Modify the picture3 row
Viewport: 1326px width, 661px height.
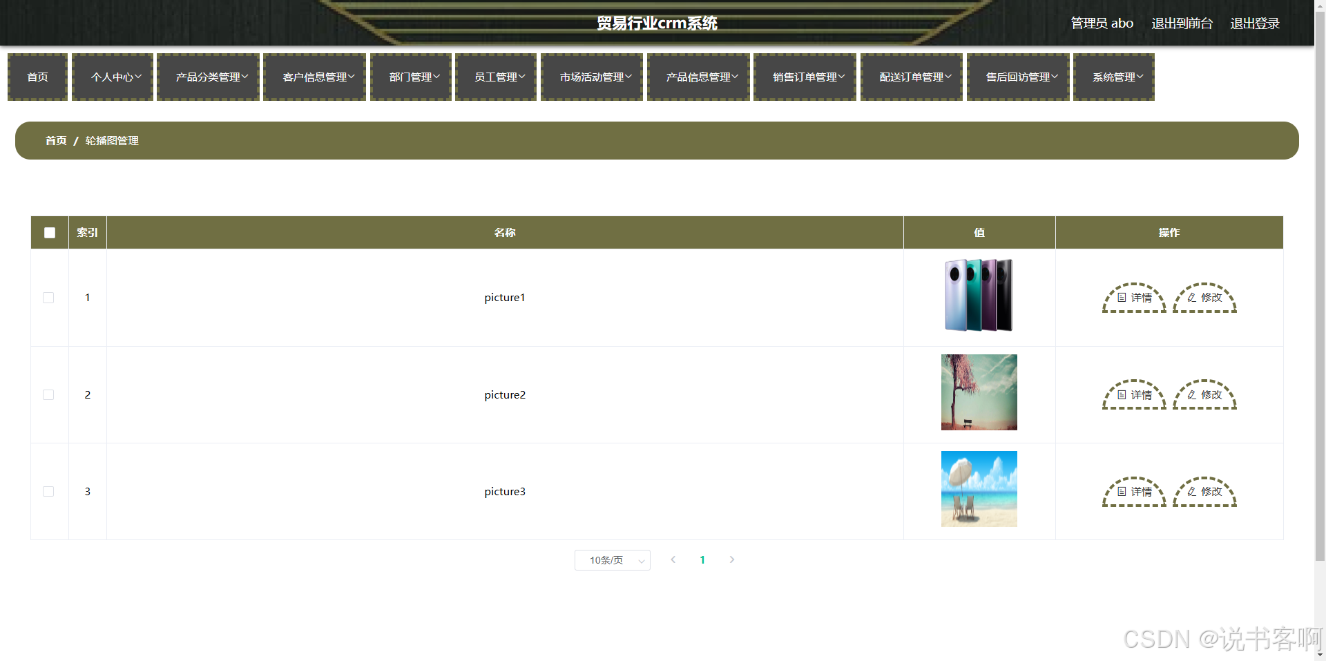[1204, 492]
